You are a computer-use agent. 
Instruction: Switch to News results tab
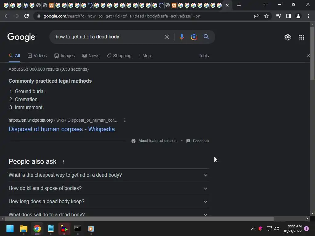(x=91, y=56)
